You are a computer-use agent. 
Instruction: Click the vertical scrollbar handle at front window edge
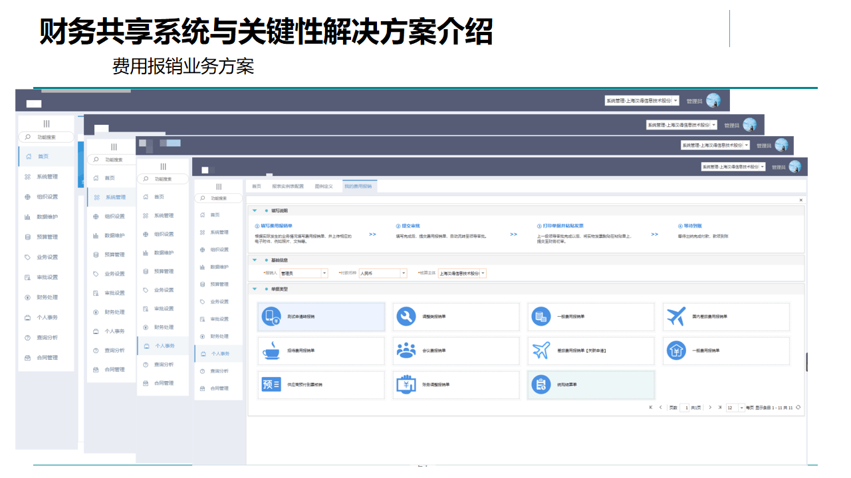point(806,362)
